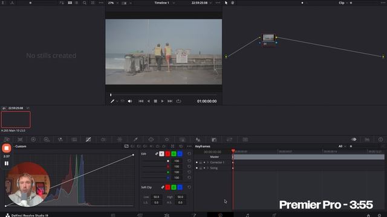Toggle Soft Clip channel ganging link
The width and height of the screenshot is (387, 217).
163,187
